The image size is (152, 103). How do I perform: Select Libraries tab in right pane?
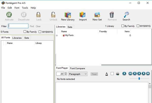pyautogui.click(x=61, y=27)
